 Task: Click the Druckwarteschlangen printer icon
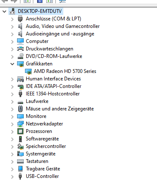click(20, 49)
